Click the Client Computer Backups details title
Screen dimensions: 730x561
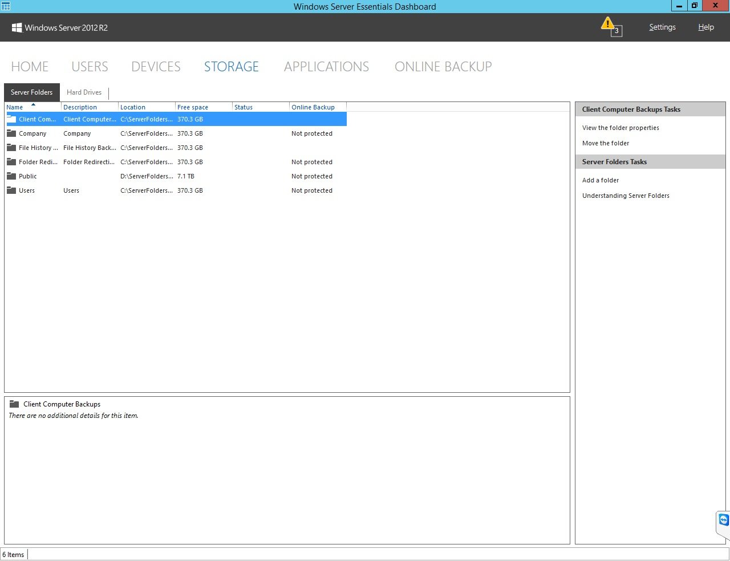click(x=62, y=404)
